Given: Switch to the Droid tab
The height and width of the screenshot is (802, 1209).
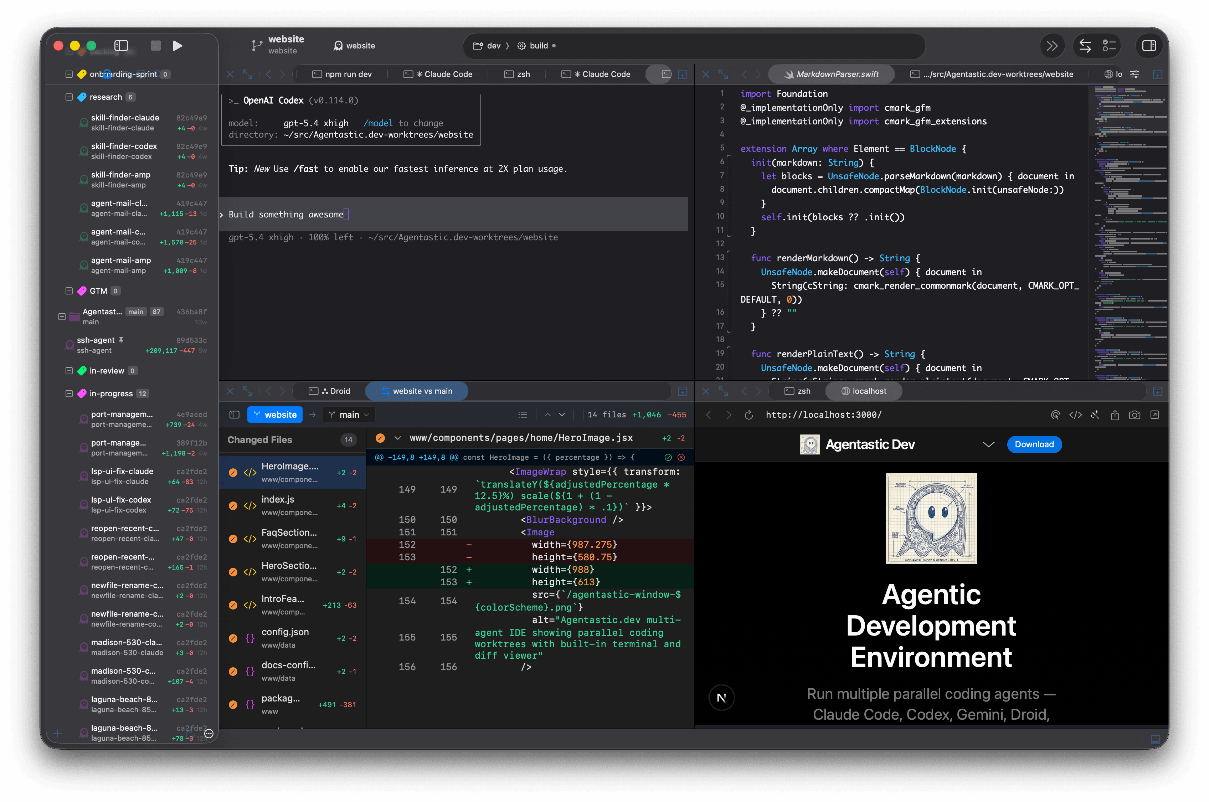Looking at the screenshot, I should point(329,391).
